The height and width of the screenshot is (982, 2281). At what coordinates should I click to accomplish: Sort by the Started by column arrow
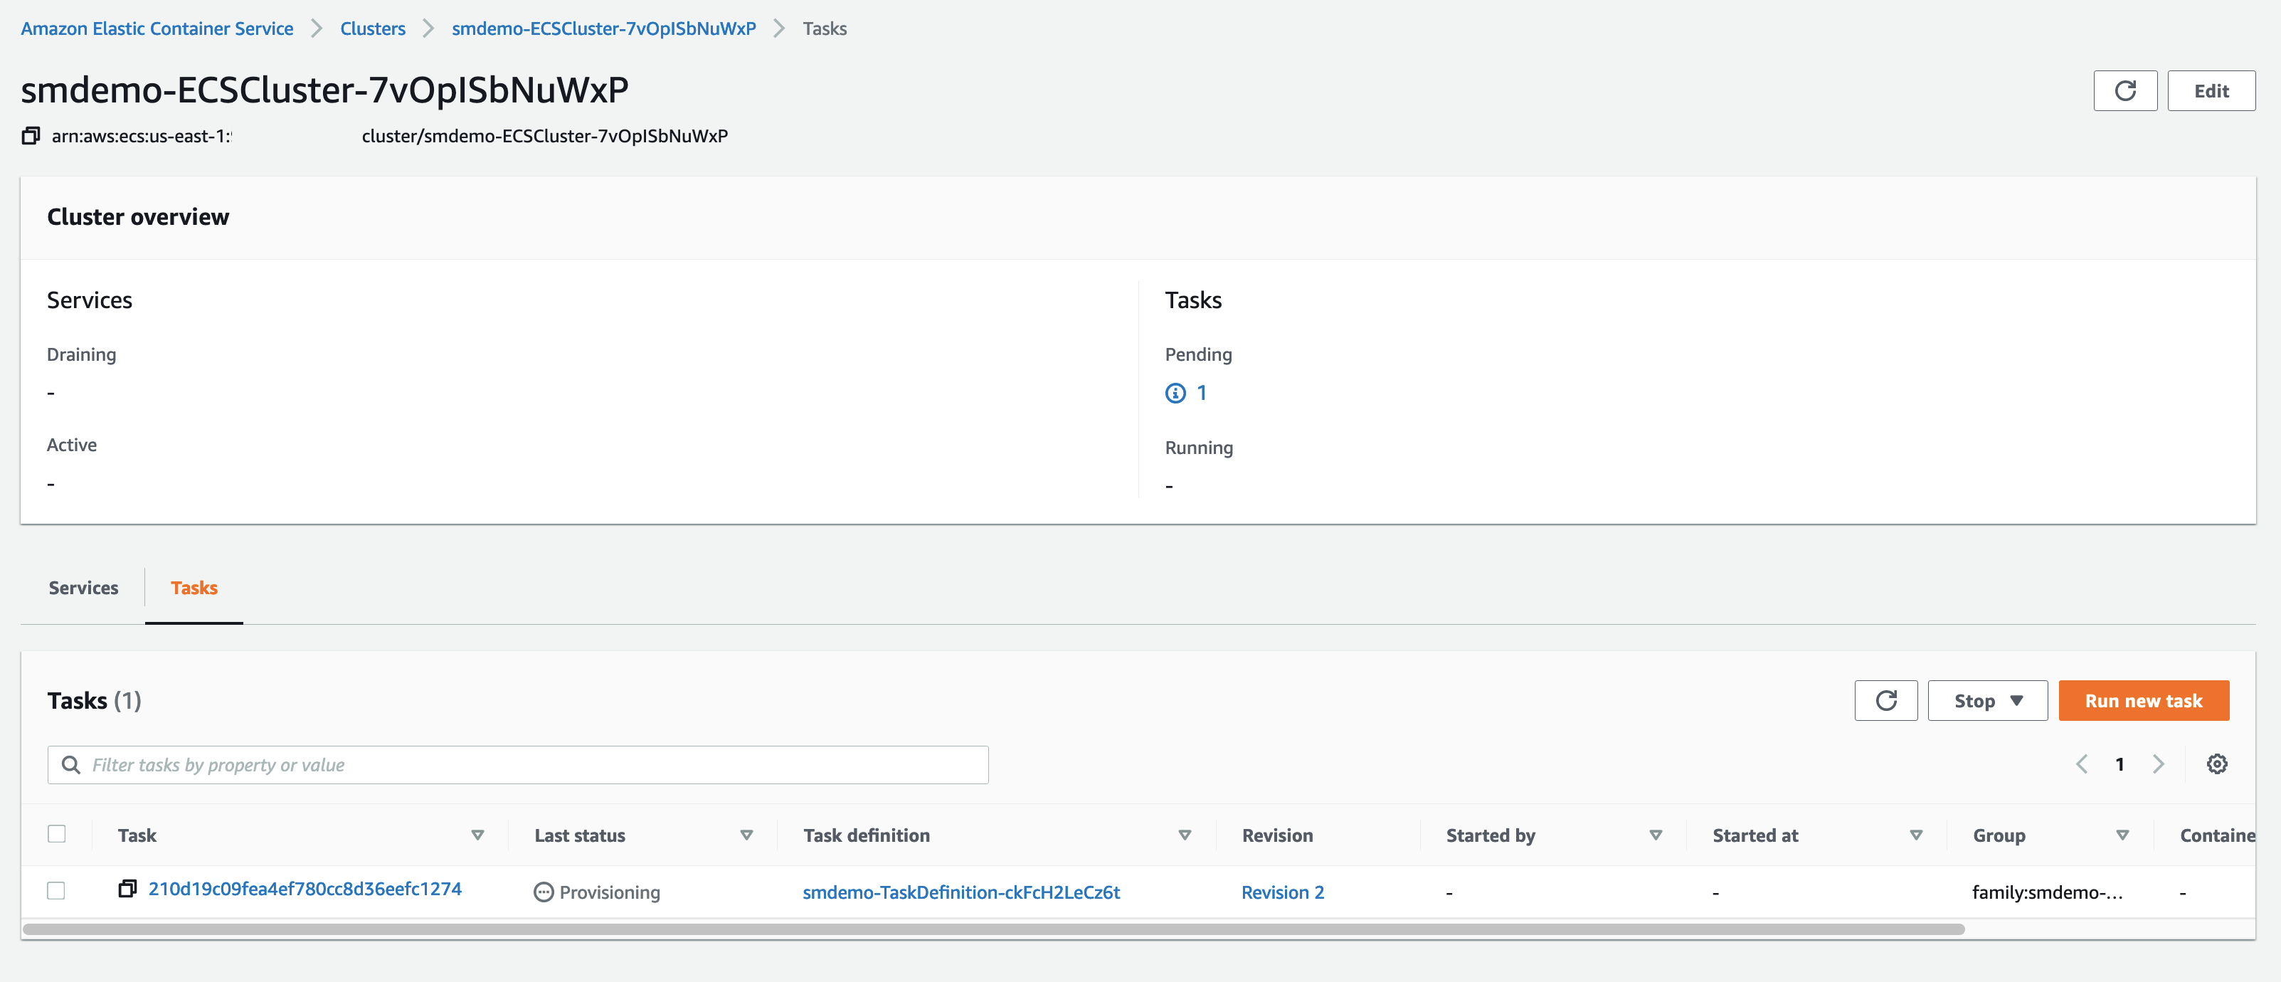(x=1656, y=835)
